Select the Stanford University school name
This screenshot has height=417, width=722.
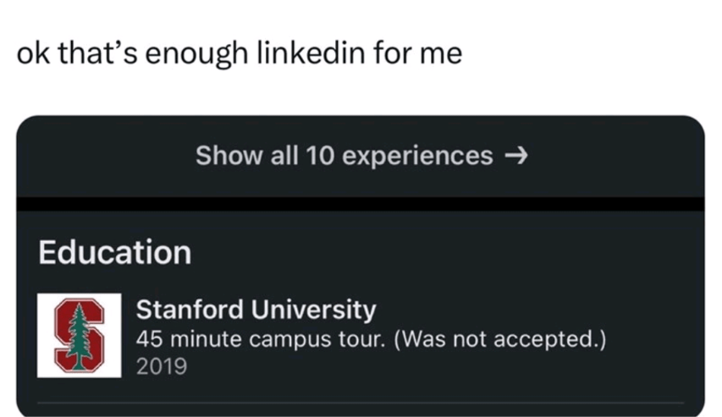tap(256, 310)
